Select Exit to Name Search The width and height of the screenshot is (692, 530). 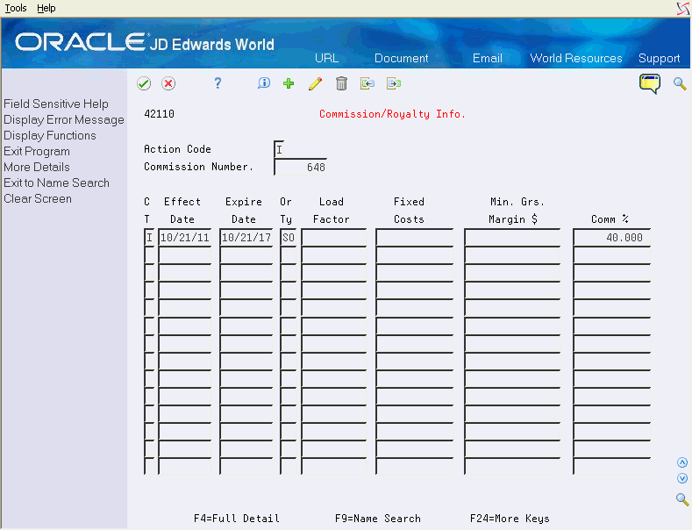pos(56,183)
